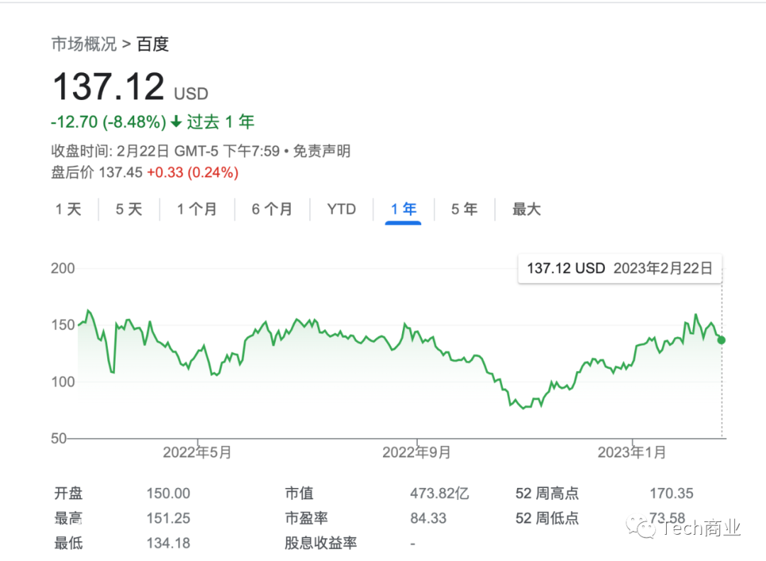Select the 1 天 time range tab

[x=68, y=210]
